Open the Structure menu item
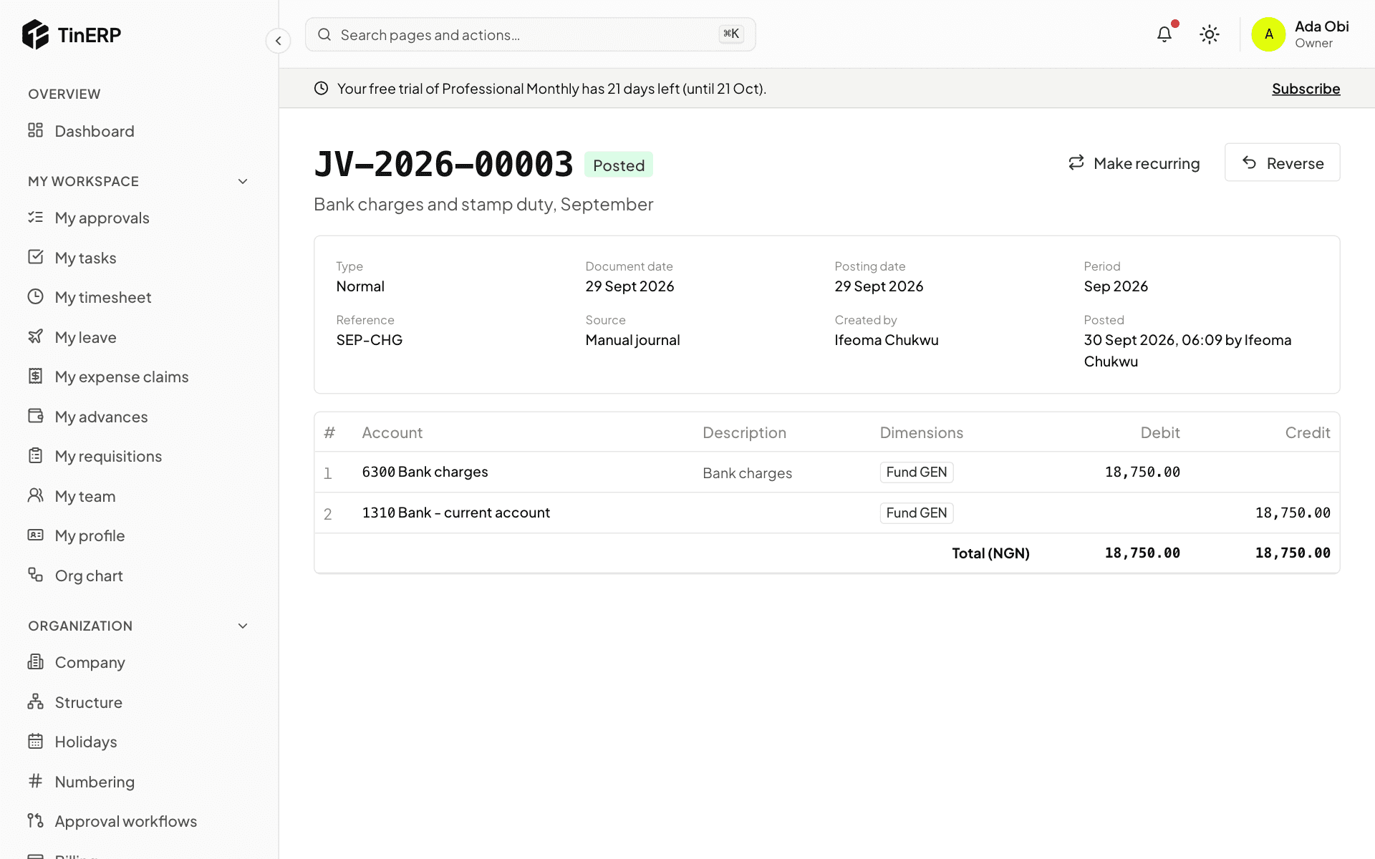 139,702
